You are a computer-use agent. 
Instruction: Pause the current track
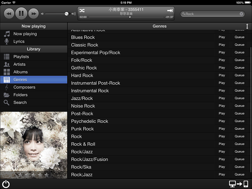click(x=21, y=14)
